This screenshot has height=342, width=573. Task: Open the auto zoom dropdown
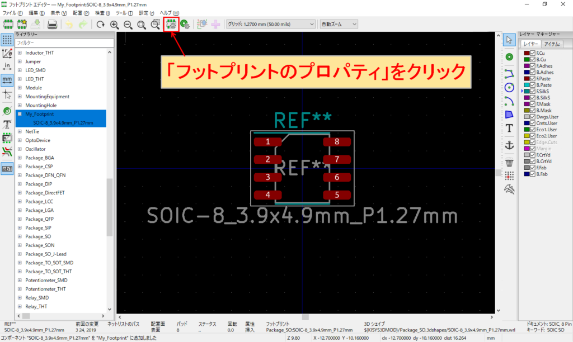coord(339,24)
